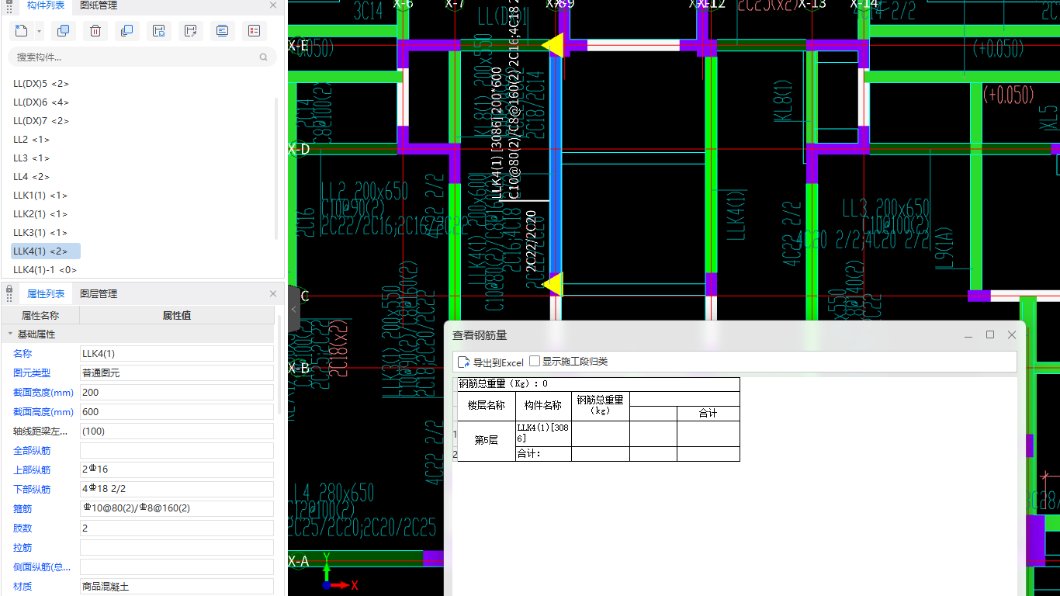Maximize the 查看钢筋量 window
Screen dimensions: 1060x596
point(990,334)
